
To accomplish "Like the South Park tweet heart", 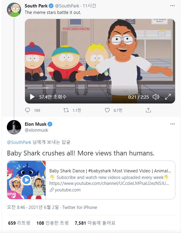I will tap(107, 110).
